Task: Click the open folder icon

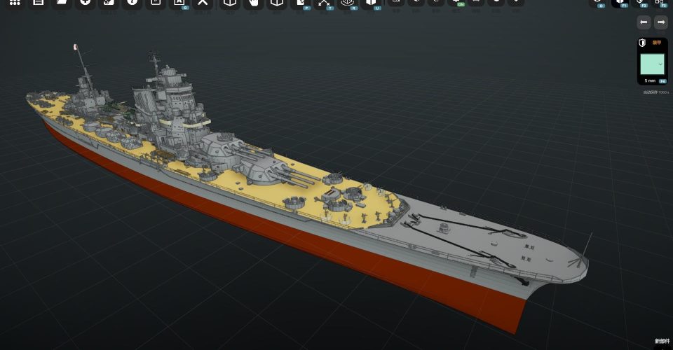Action: [62, 2]
